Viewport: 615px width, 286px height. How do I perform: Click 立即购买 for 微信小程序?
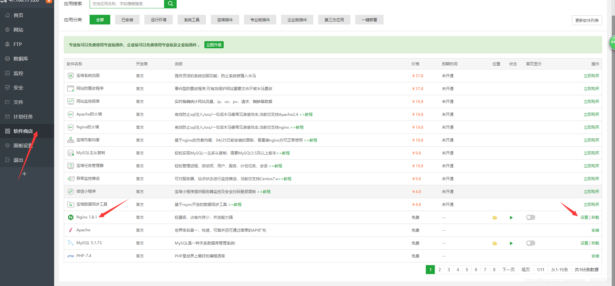click(591, 192)
